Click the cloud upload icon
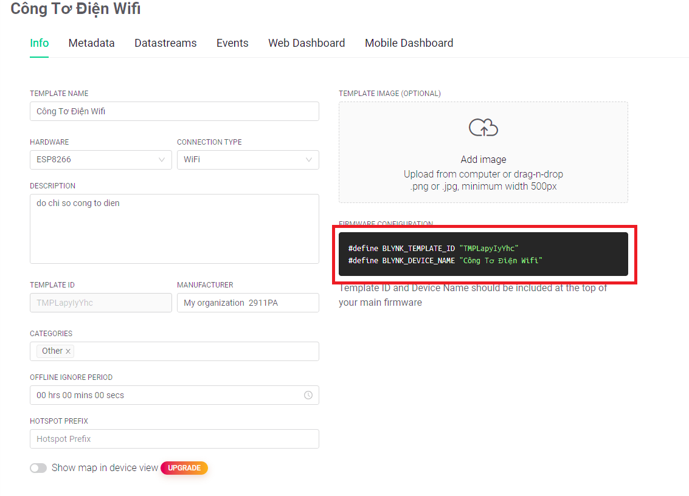The height and width of the screenshot is (496, 689). 483,128
